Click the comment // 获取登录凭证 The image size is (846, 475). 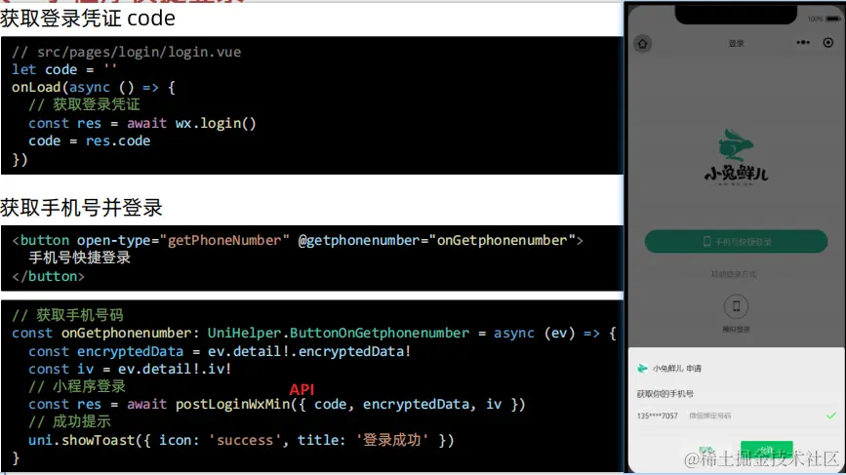pos(84,104)
